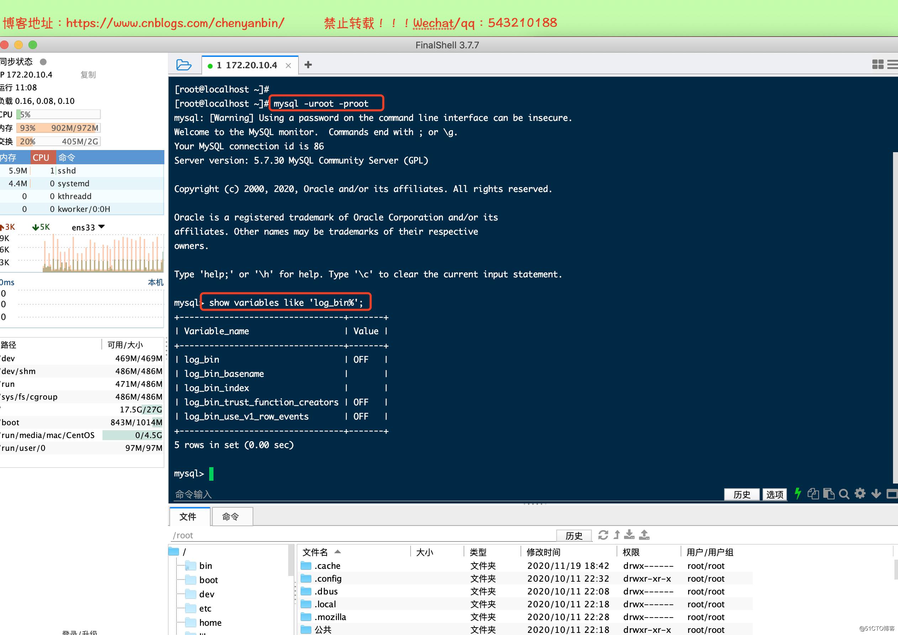Click 复制 to copy the IP
This screenshot has height=635, width=898.
coord(88,75)
